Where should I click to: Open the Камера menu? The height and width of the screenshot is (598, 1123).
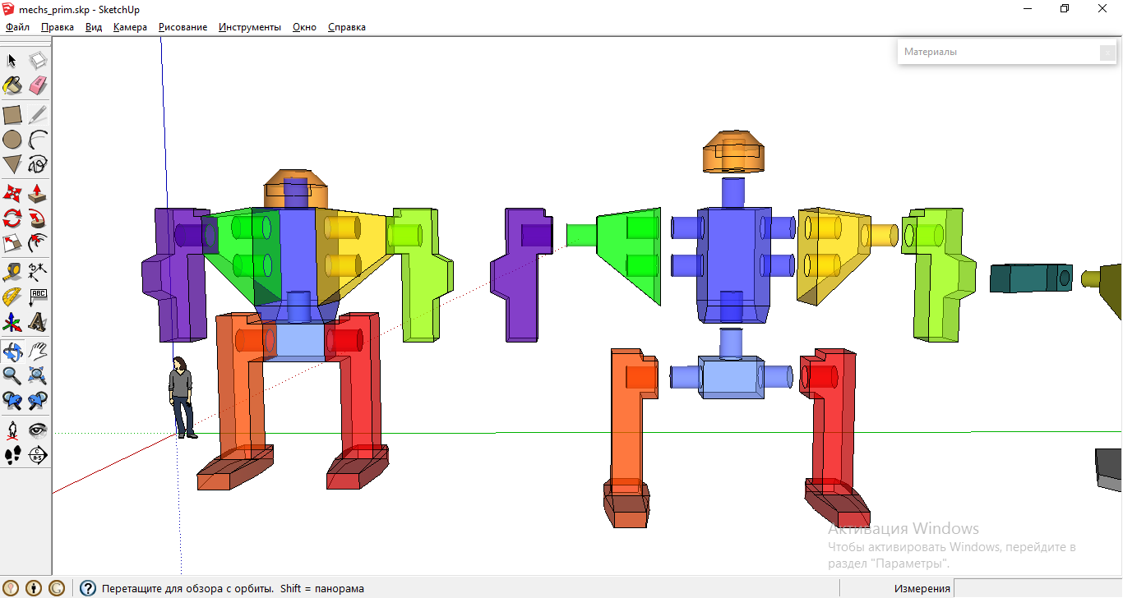130,27
